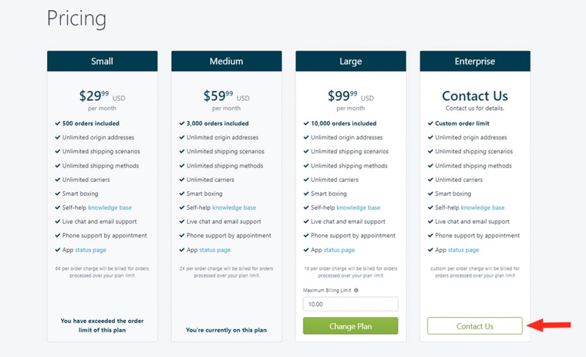The image size is (586, 357).
Task: Click the Enterprise plan header
Action: [x=475, y=61]
